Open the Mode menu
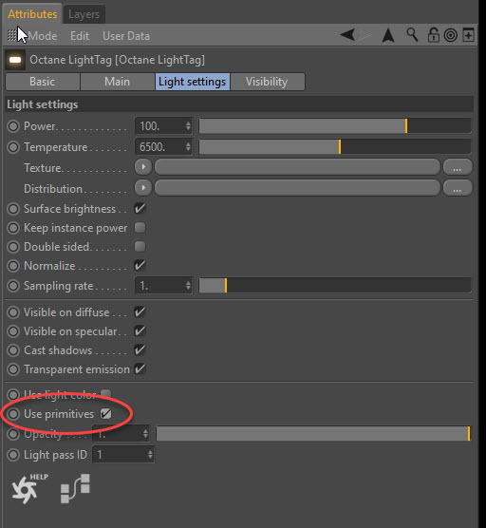This screenshot has width=486, height=528. click(x=43, y=36)
